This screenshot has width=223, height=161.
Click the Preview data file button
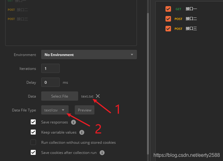(85, 110)
